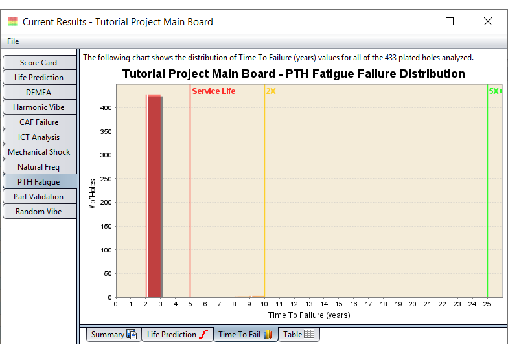The width and height of the screenshot is (508, 347).
Task: Click the yellow 2X marker label
Action: point(271,91)
